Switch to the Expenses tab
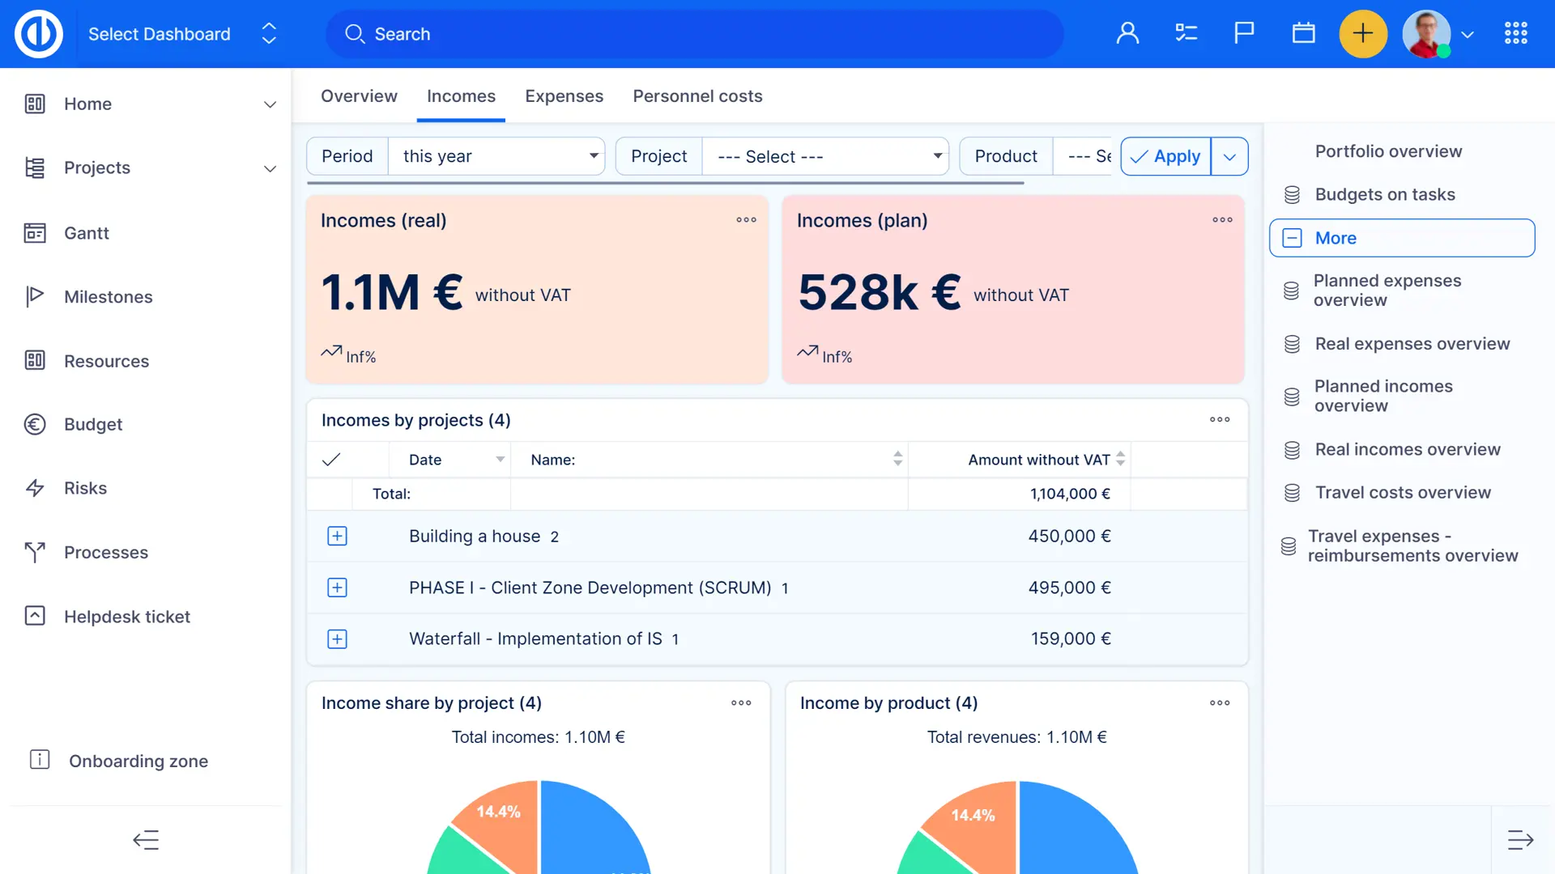 coord(564,96)
